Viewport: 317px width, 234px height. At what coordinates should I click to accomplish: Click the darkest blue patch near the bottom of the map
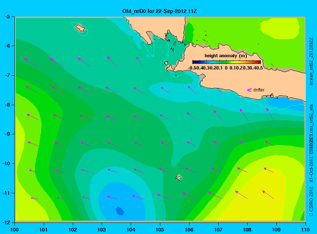[x=120, y=211]
